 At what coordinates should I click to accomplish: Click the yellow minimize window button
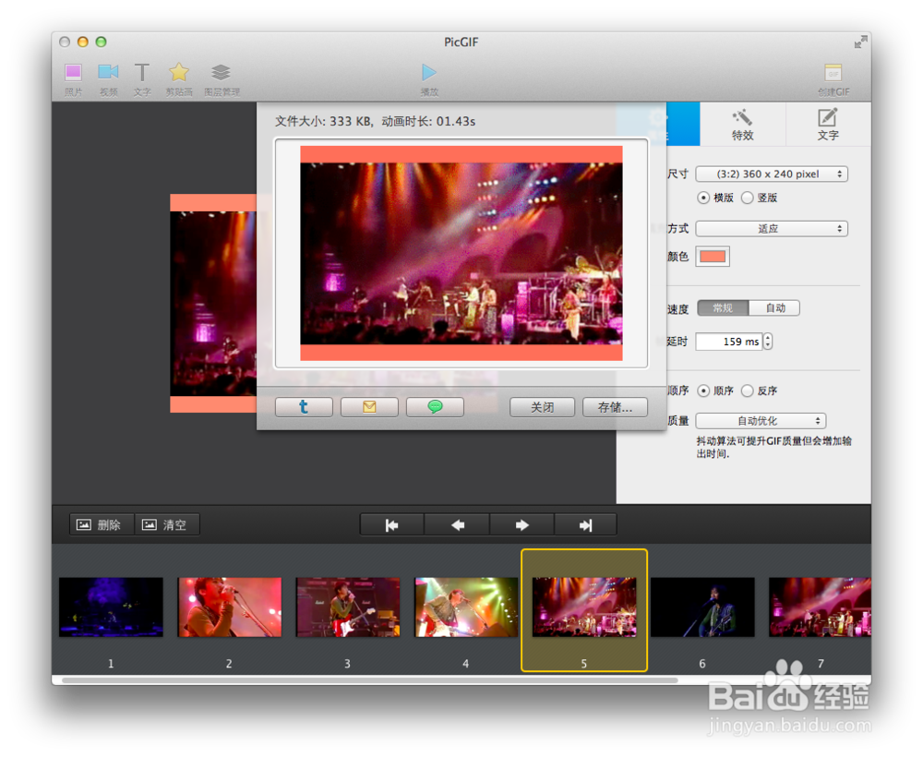point(83,42)
